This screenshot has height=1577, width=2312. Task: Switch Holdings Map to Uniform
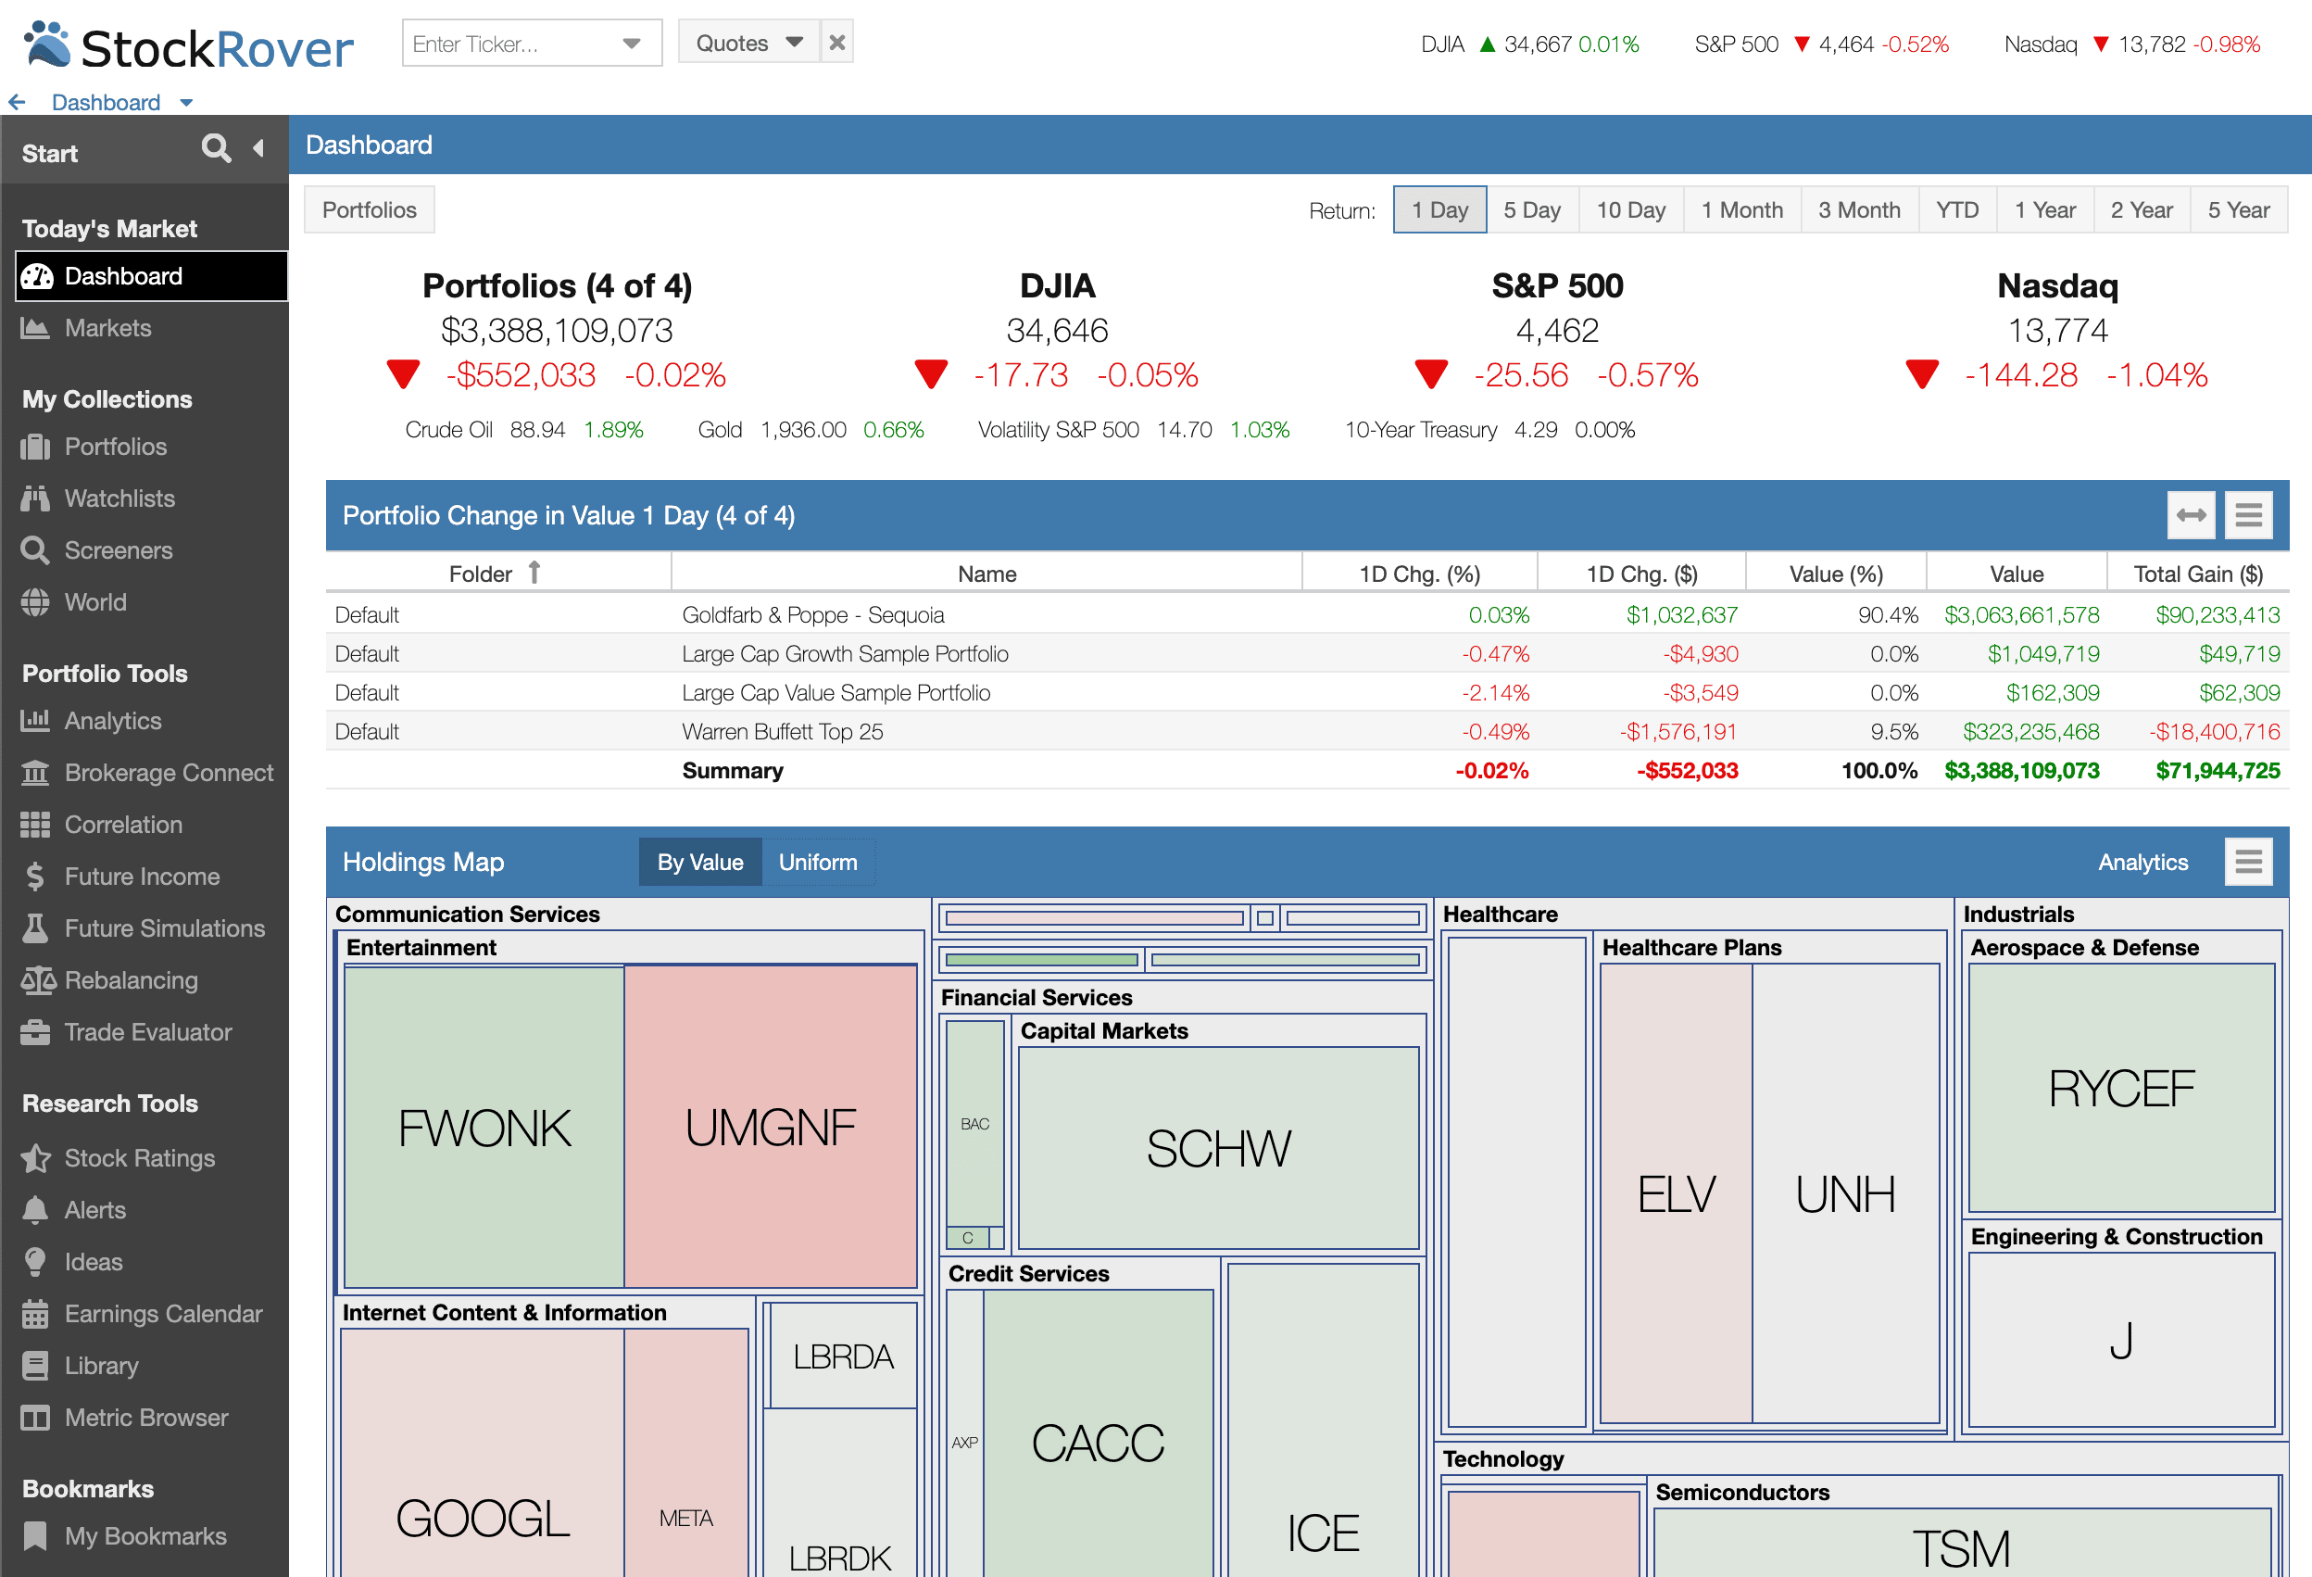point(818,862)
